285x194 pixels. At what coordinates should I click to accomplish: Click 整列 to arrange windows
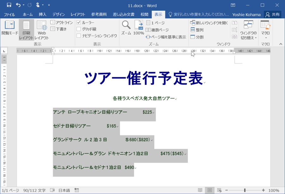click(x=197, y=30)
